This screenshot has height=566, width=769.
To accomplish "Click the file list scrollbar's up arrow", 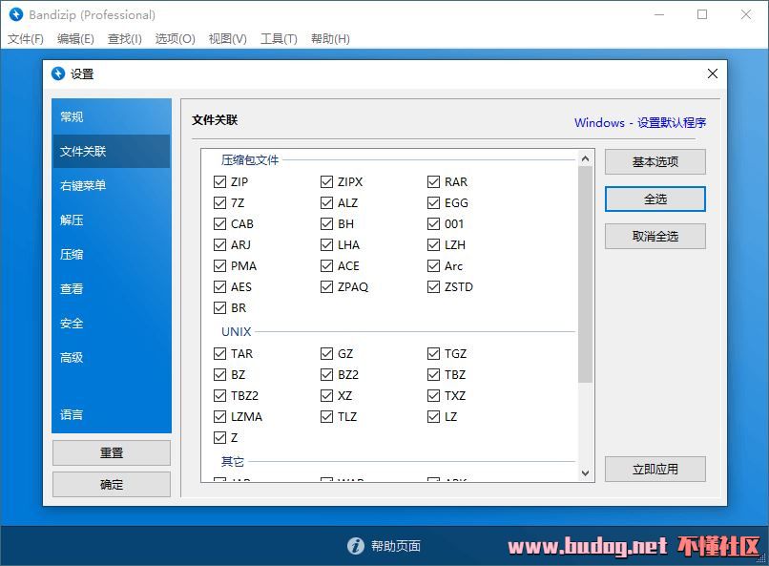I will (x=585, y=157).
